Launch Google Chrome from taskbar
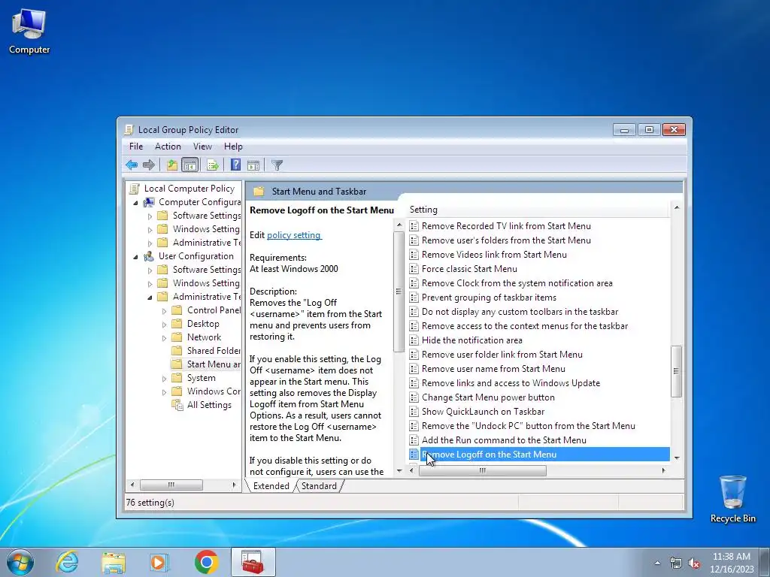This screenshot has height=577, width=770. [x=206, y=562]
